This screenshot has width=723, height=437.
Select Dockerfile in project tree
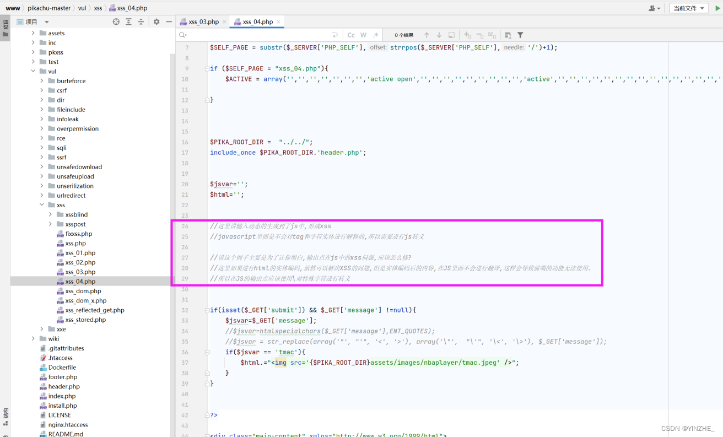62,368
